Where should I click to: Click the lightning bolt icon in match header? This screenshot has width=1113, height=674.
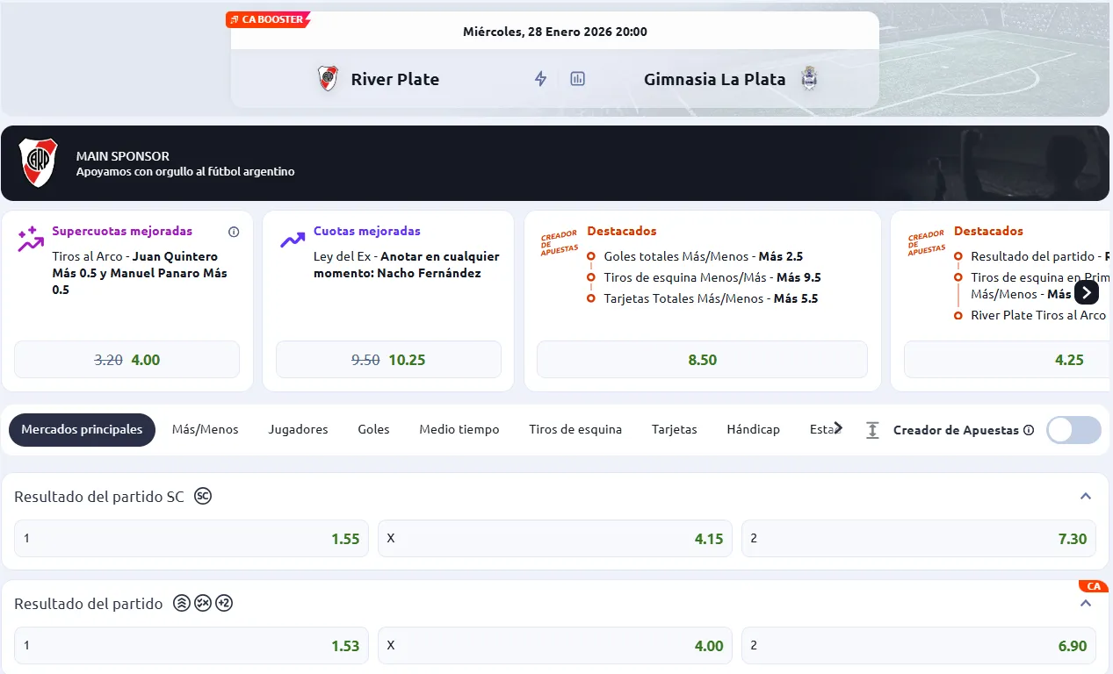[541, 79]
